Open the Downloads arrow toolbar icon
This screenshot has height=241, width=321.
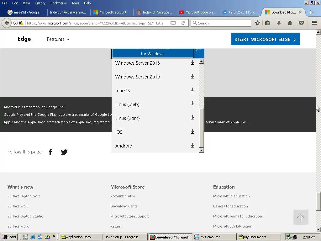click(279, 23)
